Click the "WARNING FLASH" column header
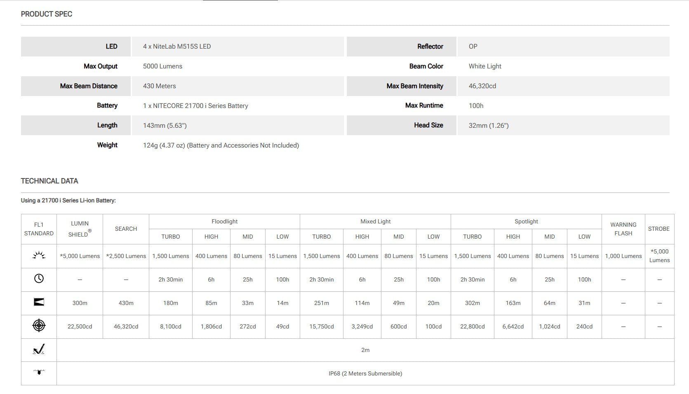Viewport: 689px width, 394px height. pos(623,229)
